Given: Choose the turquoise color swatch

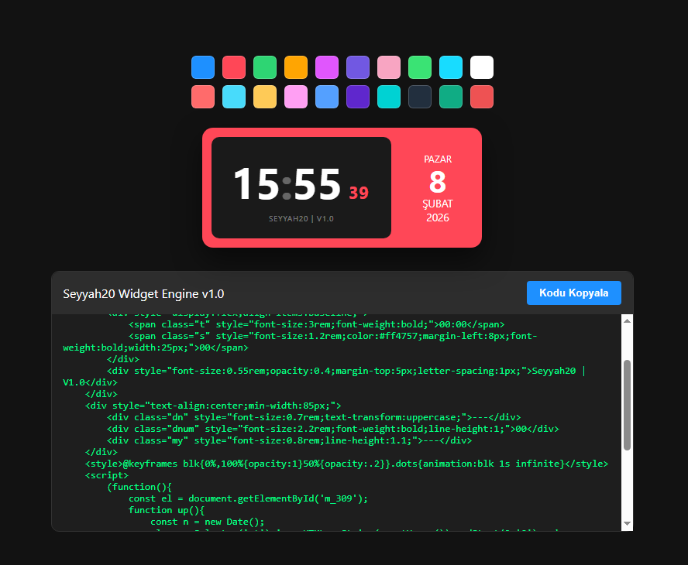Looking at the screenshot, I should [x=389, y=97].
